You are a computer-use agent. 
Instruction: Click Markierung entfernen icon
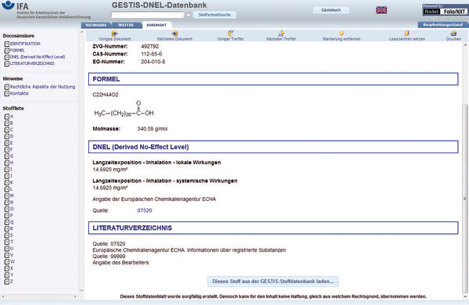(x=342, y=34)
